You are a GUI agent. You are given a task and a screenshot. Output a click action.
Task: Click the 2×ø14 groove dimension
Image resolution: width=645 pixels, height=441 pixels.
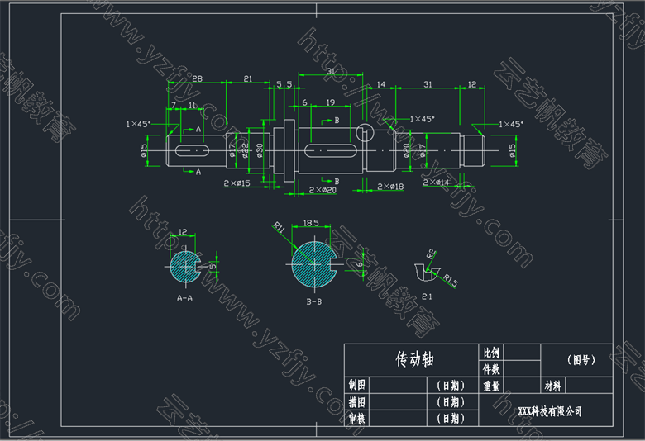pos(436,182)
